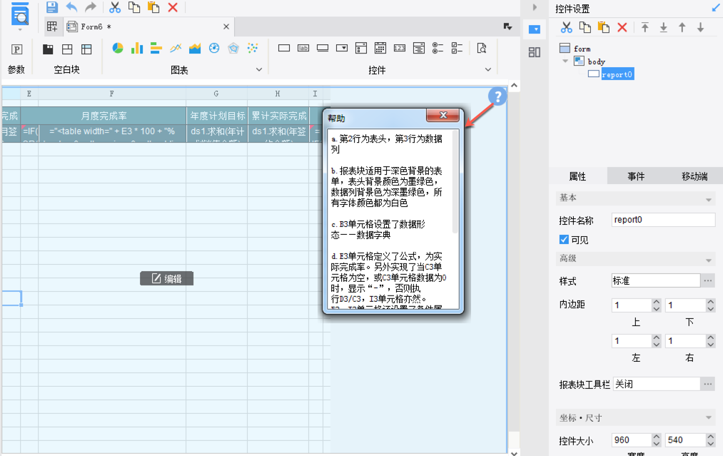
Task: Click the 控件名称 report0 input field
Action: [x=663, y=220]
